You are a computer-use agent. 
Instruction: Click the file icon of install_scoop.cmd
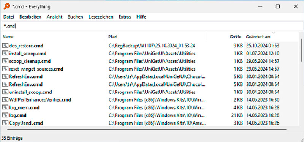pos(5,54)
